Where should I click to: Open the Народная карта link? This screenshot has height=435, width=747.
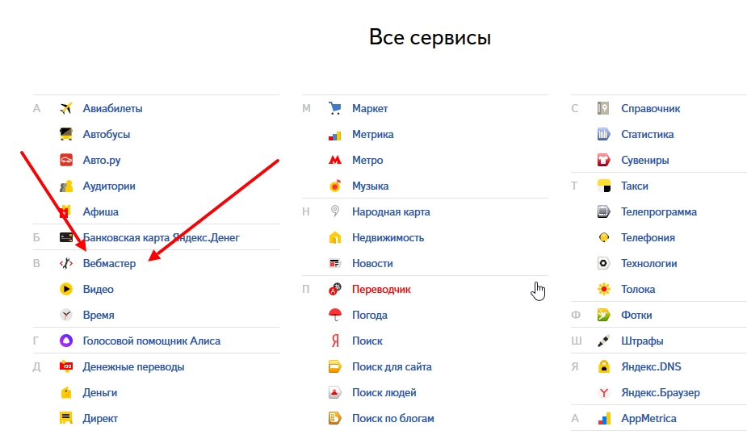click(x=391, y=211)
